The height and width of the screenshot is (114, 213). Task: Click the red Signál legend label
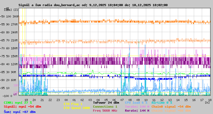(x=22, y=107)
